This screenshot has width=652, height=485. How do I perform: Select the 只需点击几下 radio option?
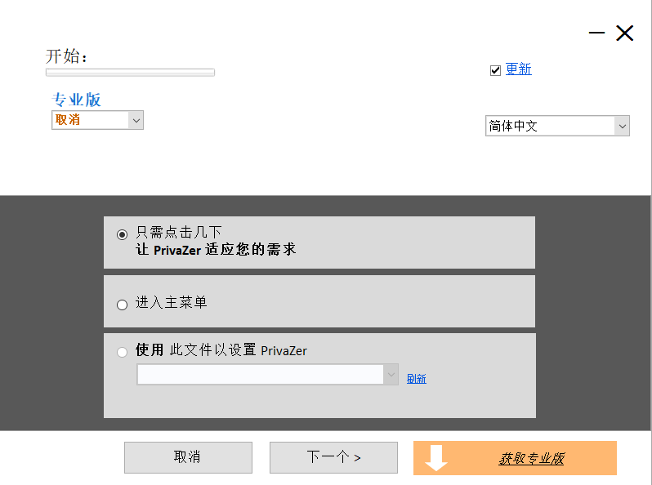click(x=122, y=235)
